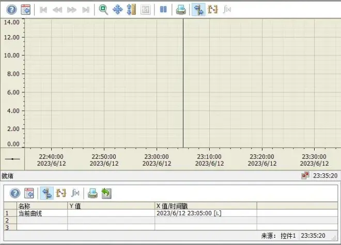Click the 23:30:00 time axis label
Viewport: 341px width, 245px height.
tap(314, 157)
